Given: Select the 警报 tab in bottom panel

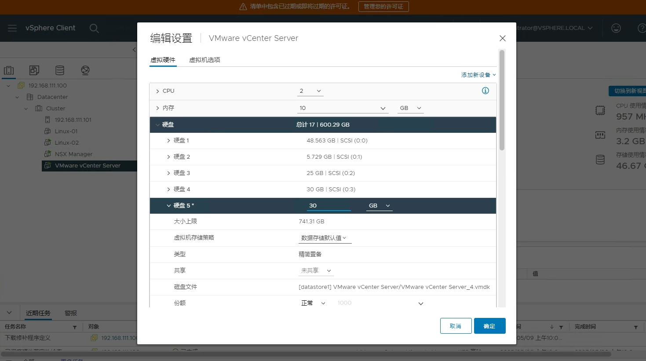Looking at the screenshot, I should pos(71,313).
